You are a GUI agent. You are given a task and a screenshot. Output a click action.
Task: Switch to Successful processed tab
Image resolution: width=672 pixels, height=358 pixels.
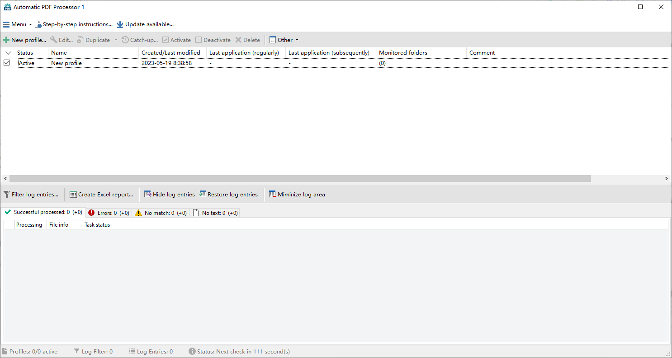pyautogui.click(x=43, y=212)
